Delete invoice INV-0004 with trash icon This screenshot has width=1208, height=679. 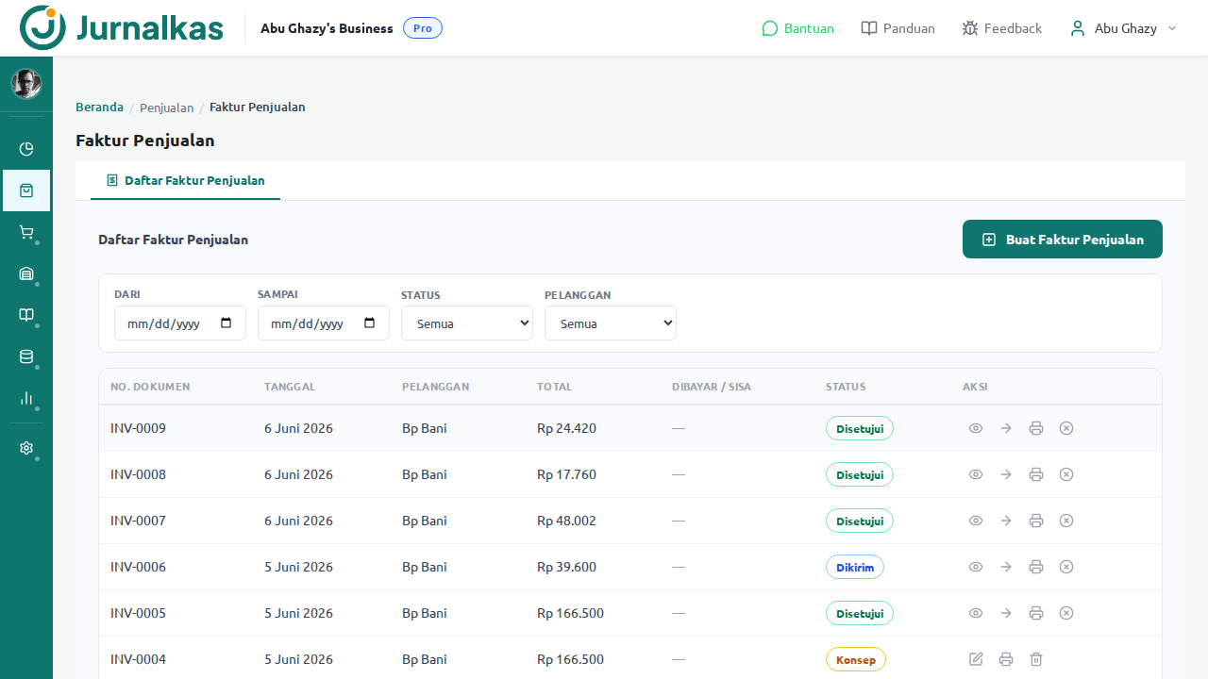[1036, 659]
